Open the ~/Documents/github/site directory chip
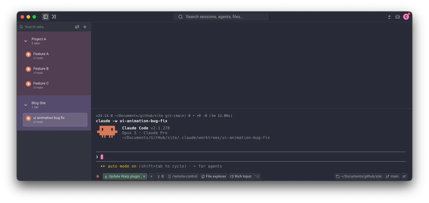The width and height of the screenshot is (429, 203). coord(359,176)
